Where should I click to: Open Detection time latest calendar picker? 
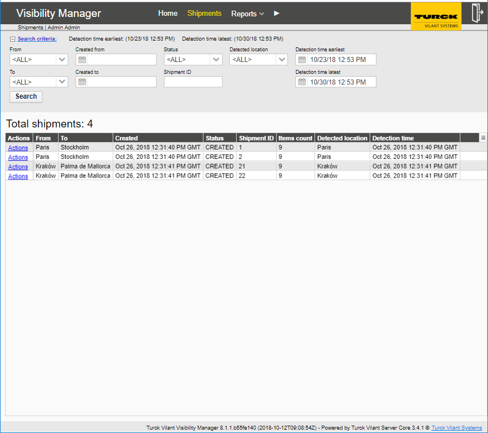click(x=301, y=82)
